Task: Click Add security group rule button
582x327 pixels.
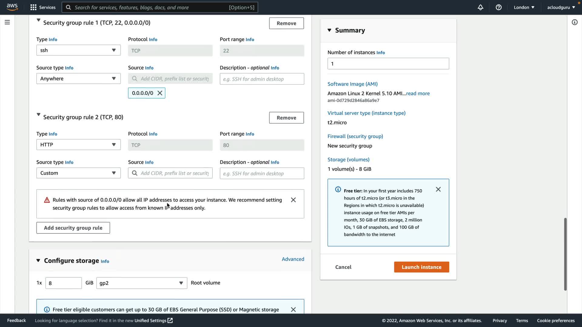Action: click(x=73, y=228)
